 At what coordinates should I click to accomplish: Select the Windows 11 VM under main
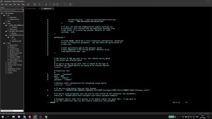click(13, 47)
